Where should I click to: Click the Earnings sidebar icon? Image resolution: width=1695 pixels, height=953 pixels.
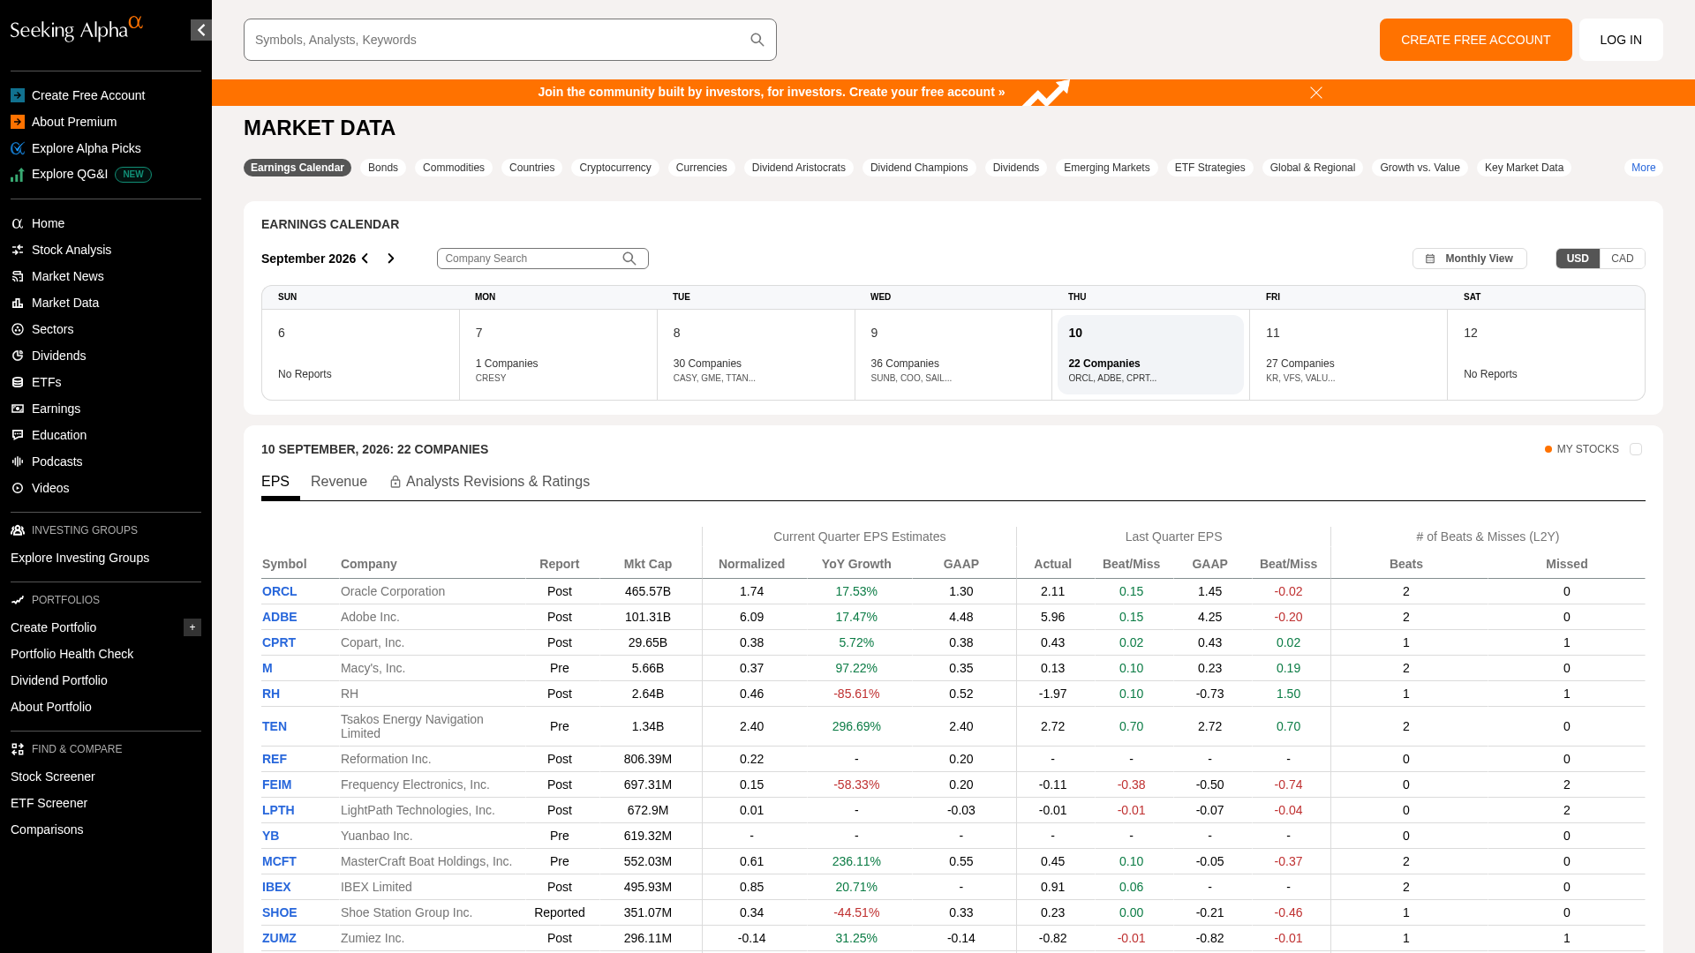17,409
